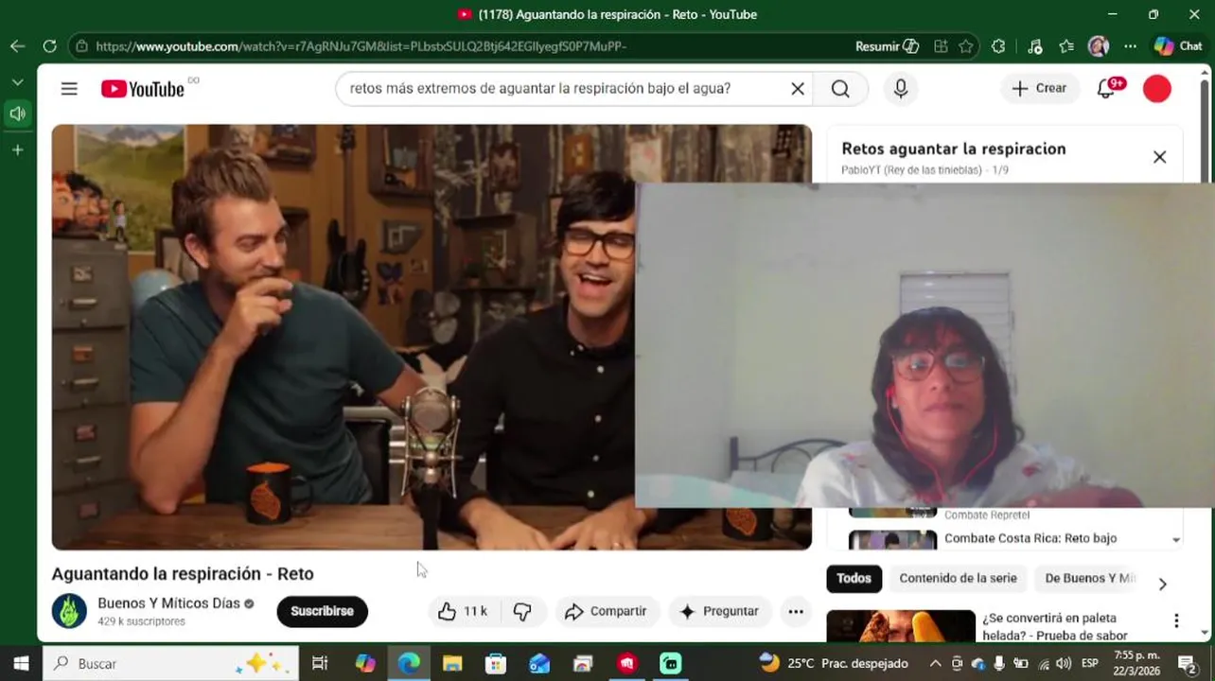
Task: Open Edge settings and more menu
Action: (x=1130, y=46)
